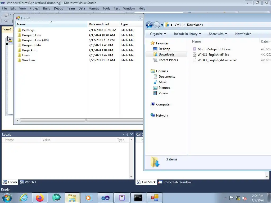Open the Help menu
The image size is (271, 203).
pos(142,8)
